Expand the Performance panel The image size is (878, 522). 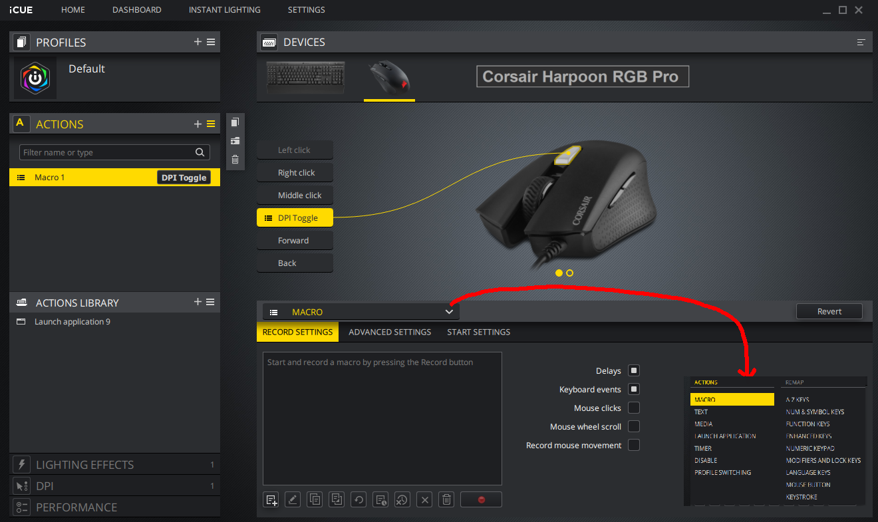coord(114,507)
